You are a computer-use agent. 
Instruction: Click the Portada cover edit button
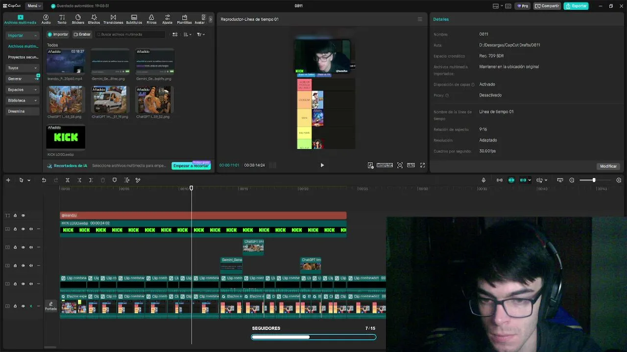coord(51,306)
